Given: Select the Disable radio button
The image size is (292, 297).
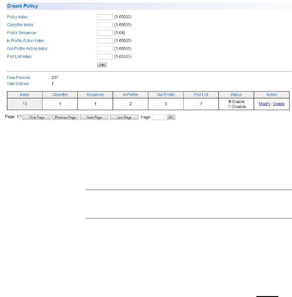Looking at the screenshot, I should (x=230, y=106).
